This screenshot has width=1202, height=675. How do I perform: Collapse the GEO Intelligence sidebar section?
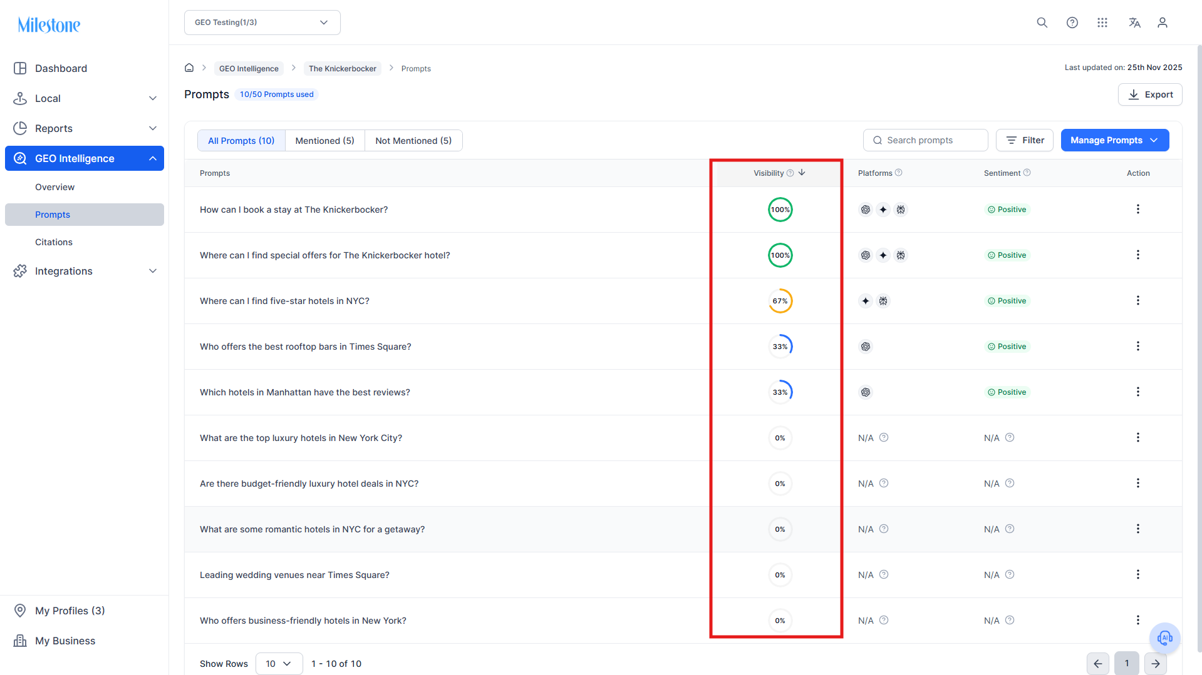pos(85,158)
